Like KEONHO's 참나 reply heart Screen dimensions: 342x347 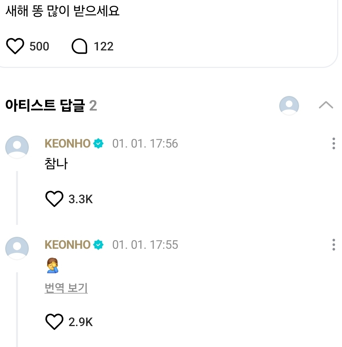tap(54, 199)
